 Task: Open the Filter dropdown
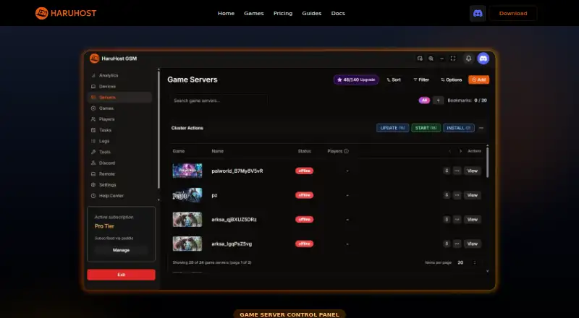click(x=421, y=79)
